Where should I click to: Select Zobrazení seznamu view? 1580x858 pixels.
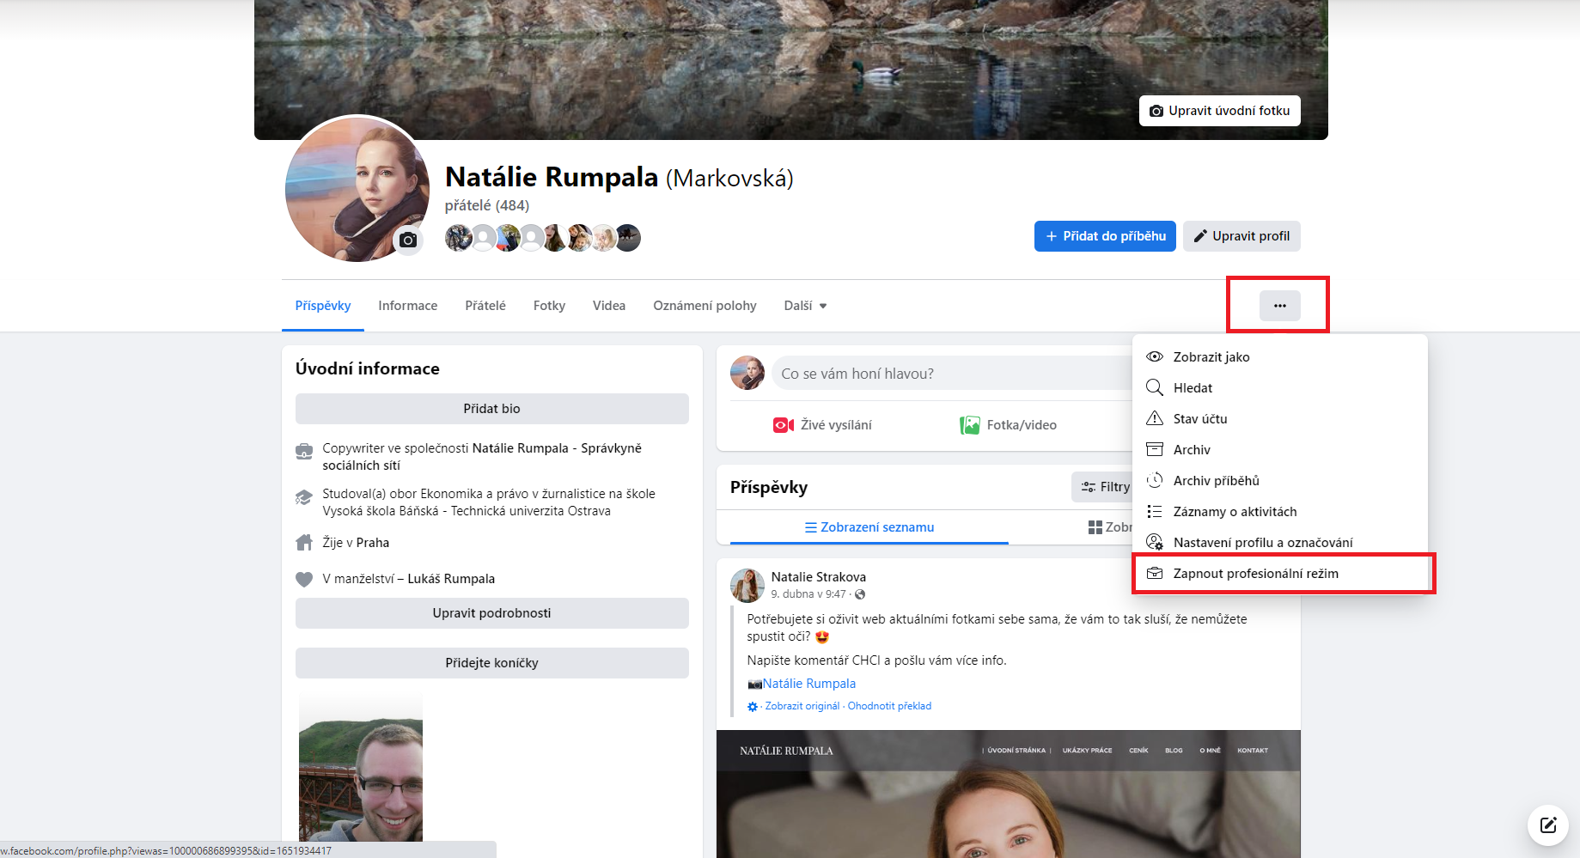(869, 527)
